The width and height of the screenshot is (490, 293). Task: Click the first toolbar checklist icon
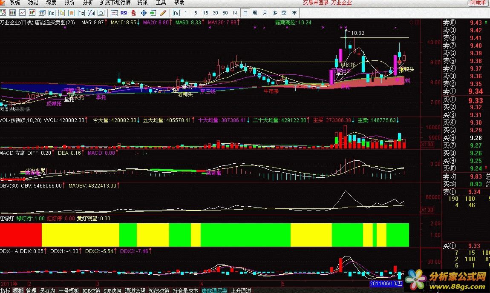3,13
